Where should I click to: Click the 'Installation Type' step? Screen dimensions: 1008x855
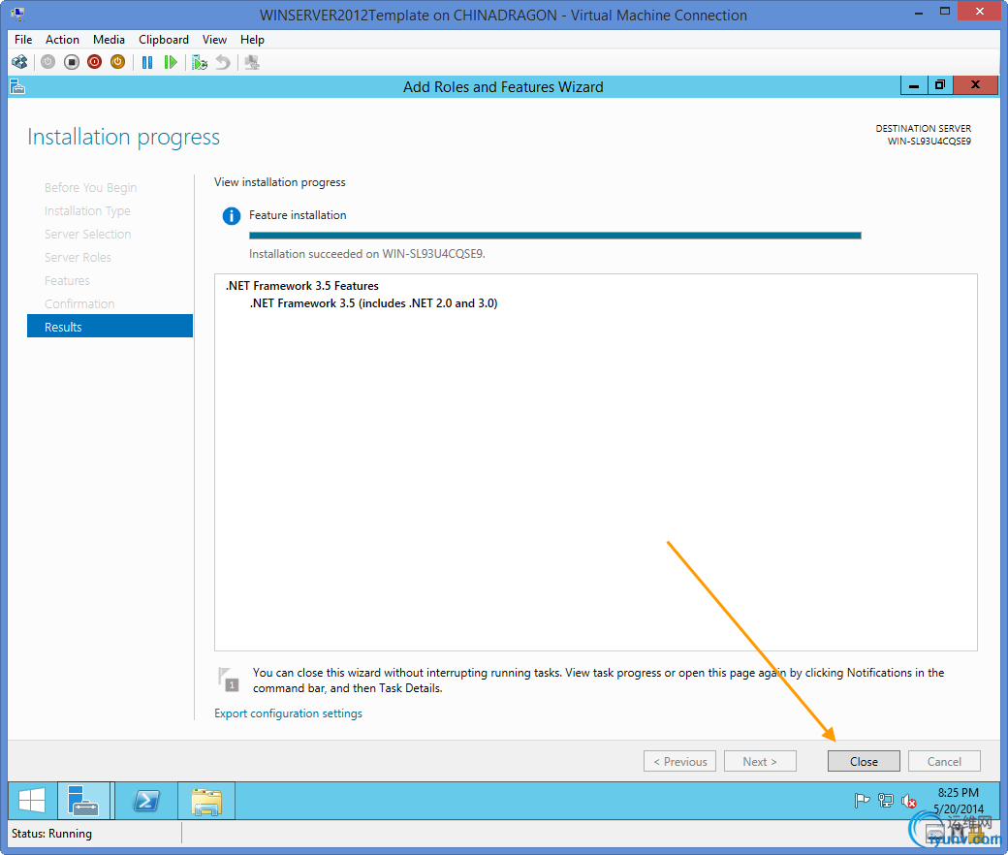(x=87, y=211)
